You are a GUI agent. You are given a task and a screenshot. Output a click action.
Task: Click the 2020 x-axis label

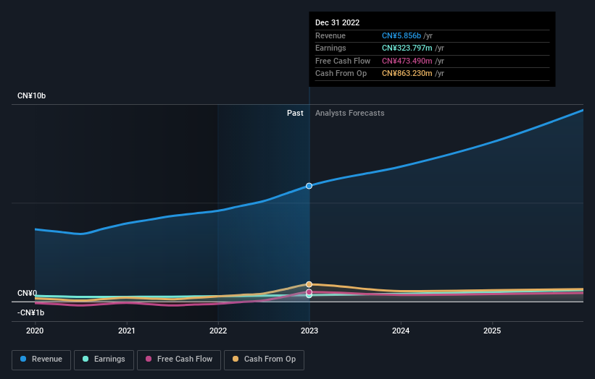pyautogui.click(x=35, y=331)
